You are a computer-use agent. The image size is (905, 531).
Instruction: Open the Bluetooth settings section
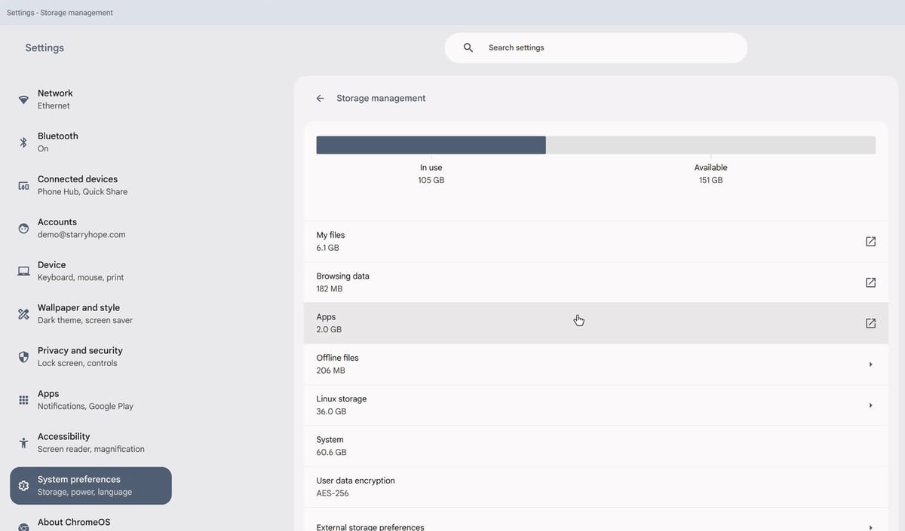[90, 142]
